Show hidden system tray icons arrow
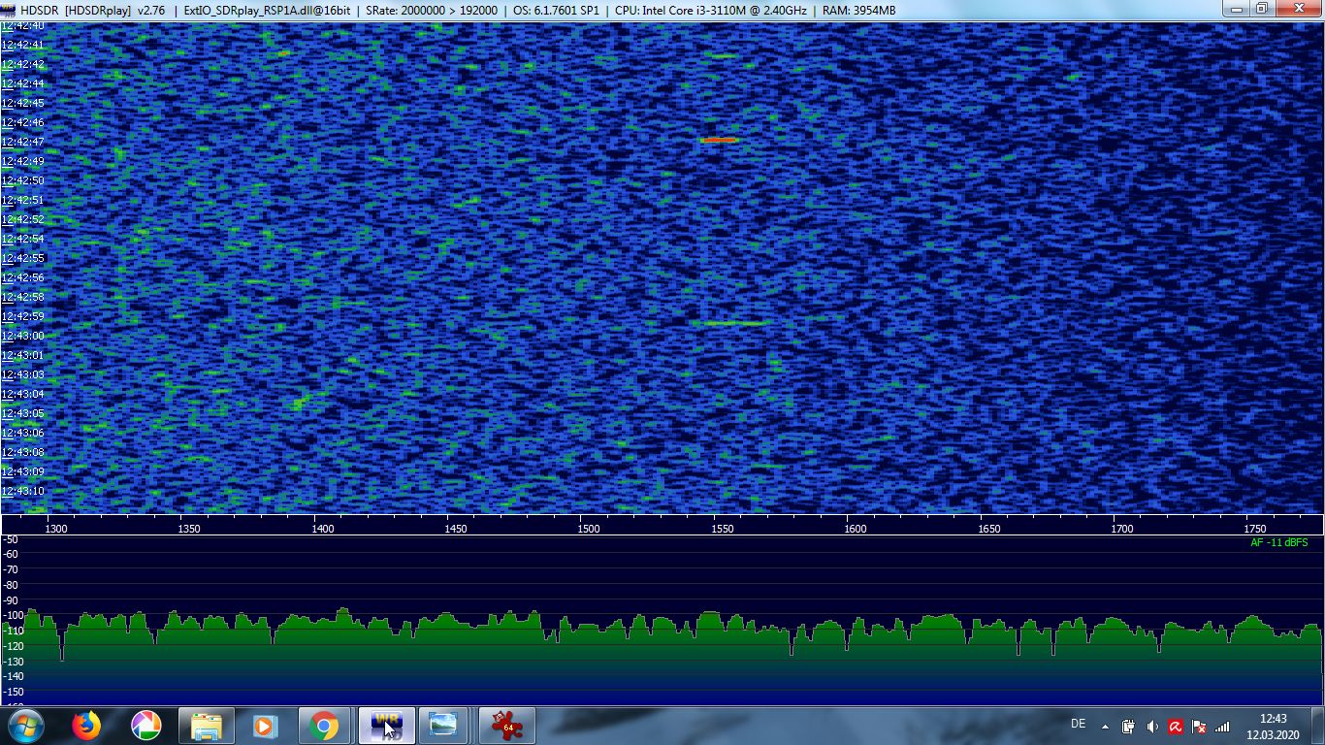The height and width of the screenshot is (745, 1325). coord(1105,726)
